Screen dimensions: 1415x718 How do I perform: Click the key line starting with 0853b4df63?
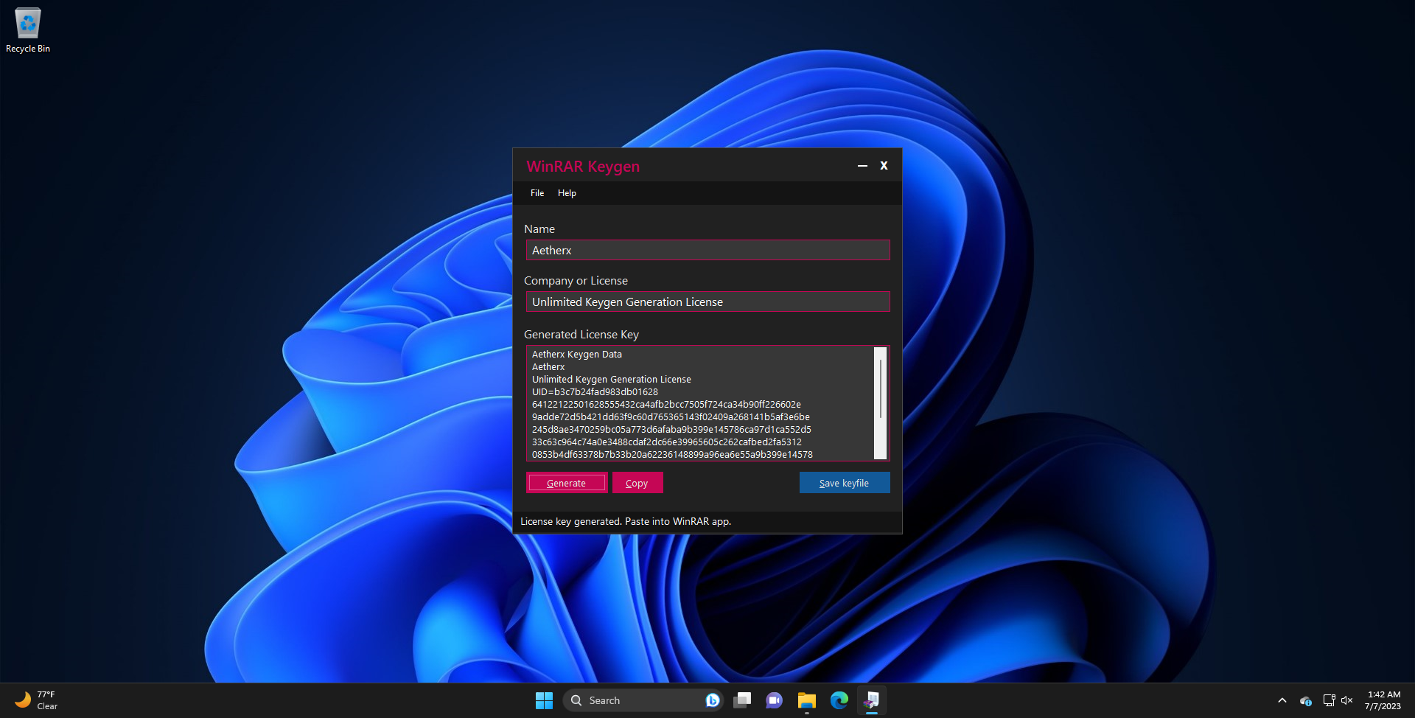(672, 455)
